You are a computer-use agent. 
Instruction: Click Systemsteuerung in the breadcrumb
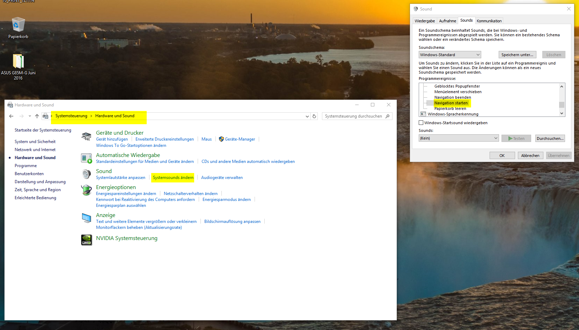tap(71, 116)
